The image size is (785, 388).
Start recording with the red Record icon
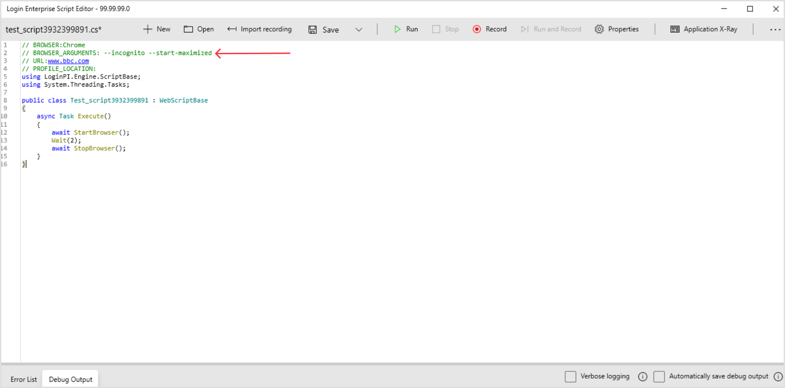coord(477,29)
